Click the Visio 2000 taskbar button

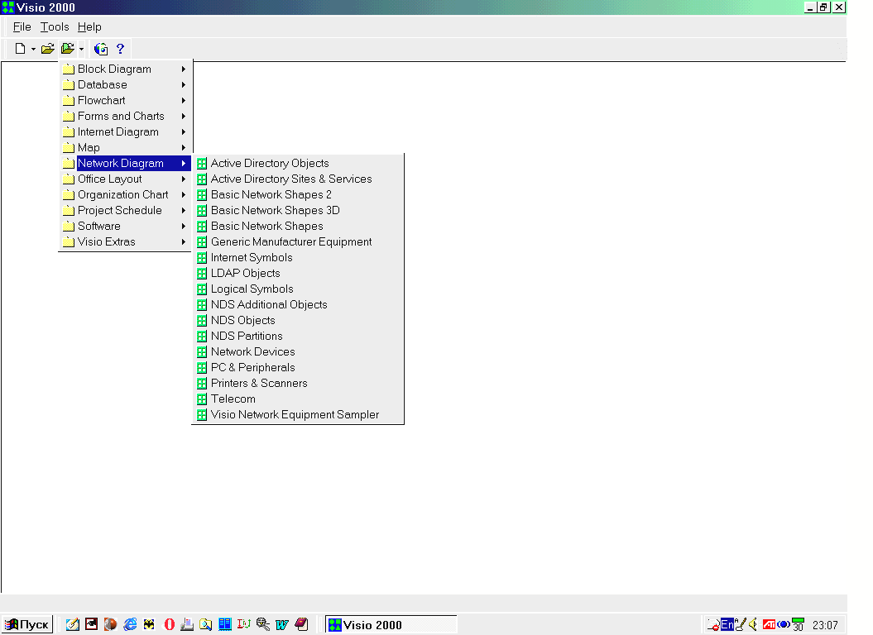(x=391, y=624)
